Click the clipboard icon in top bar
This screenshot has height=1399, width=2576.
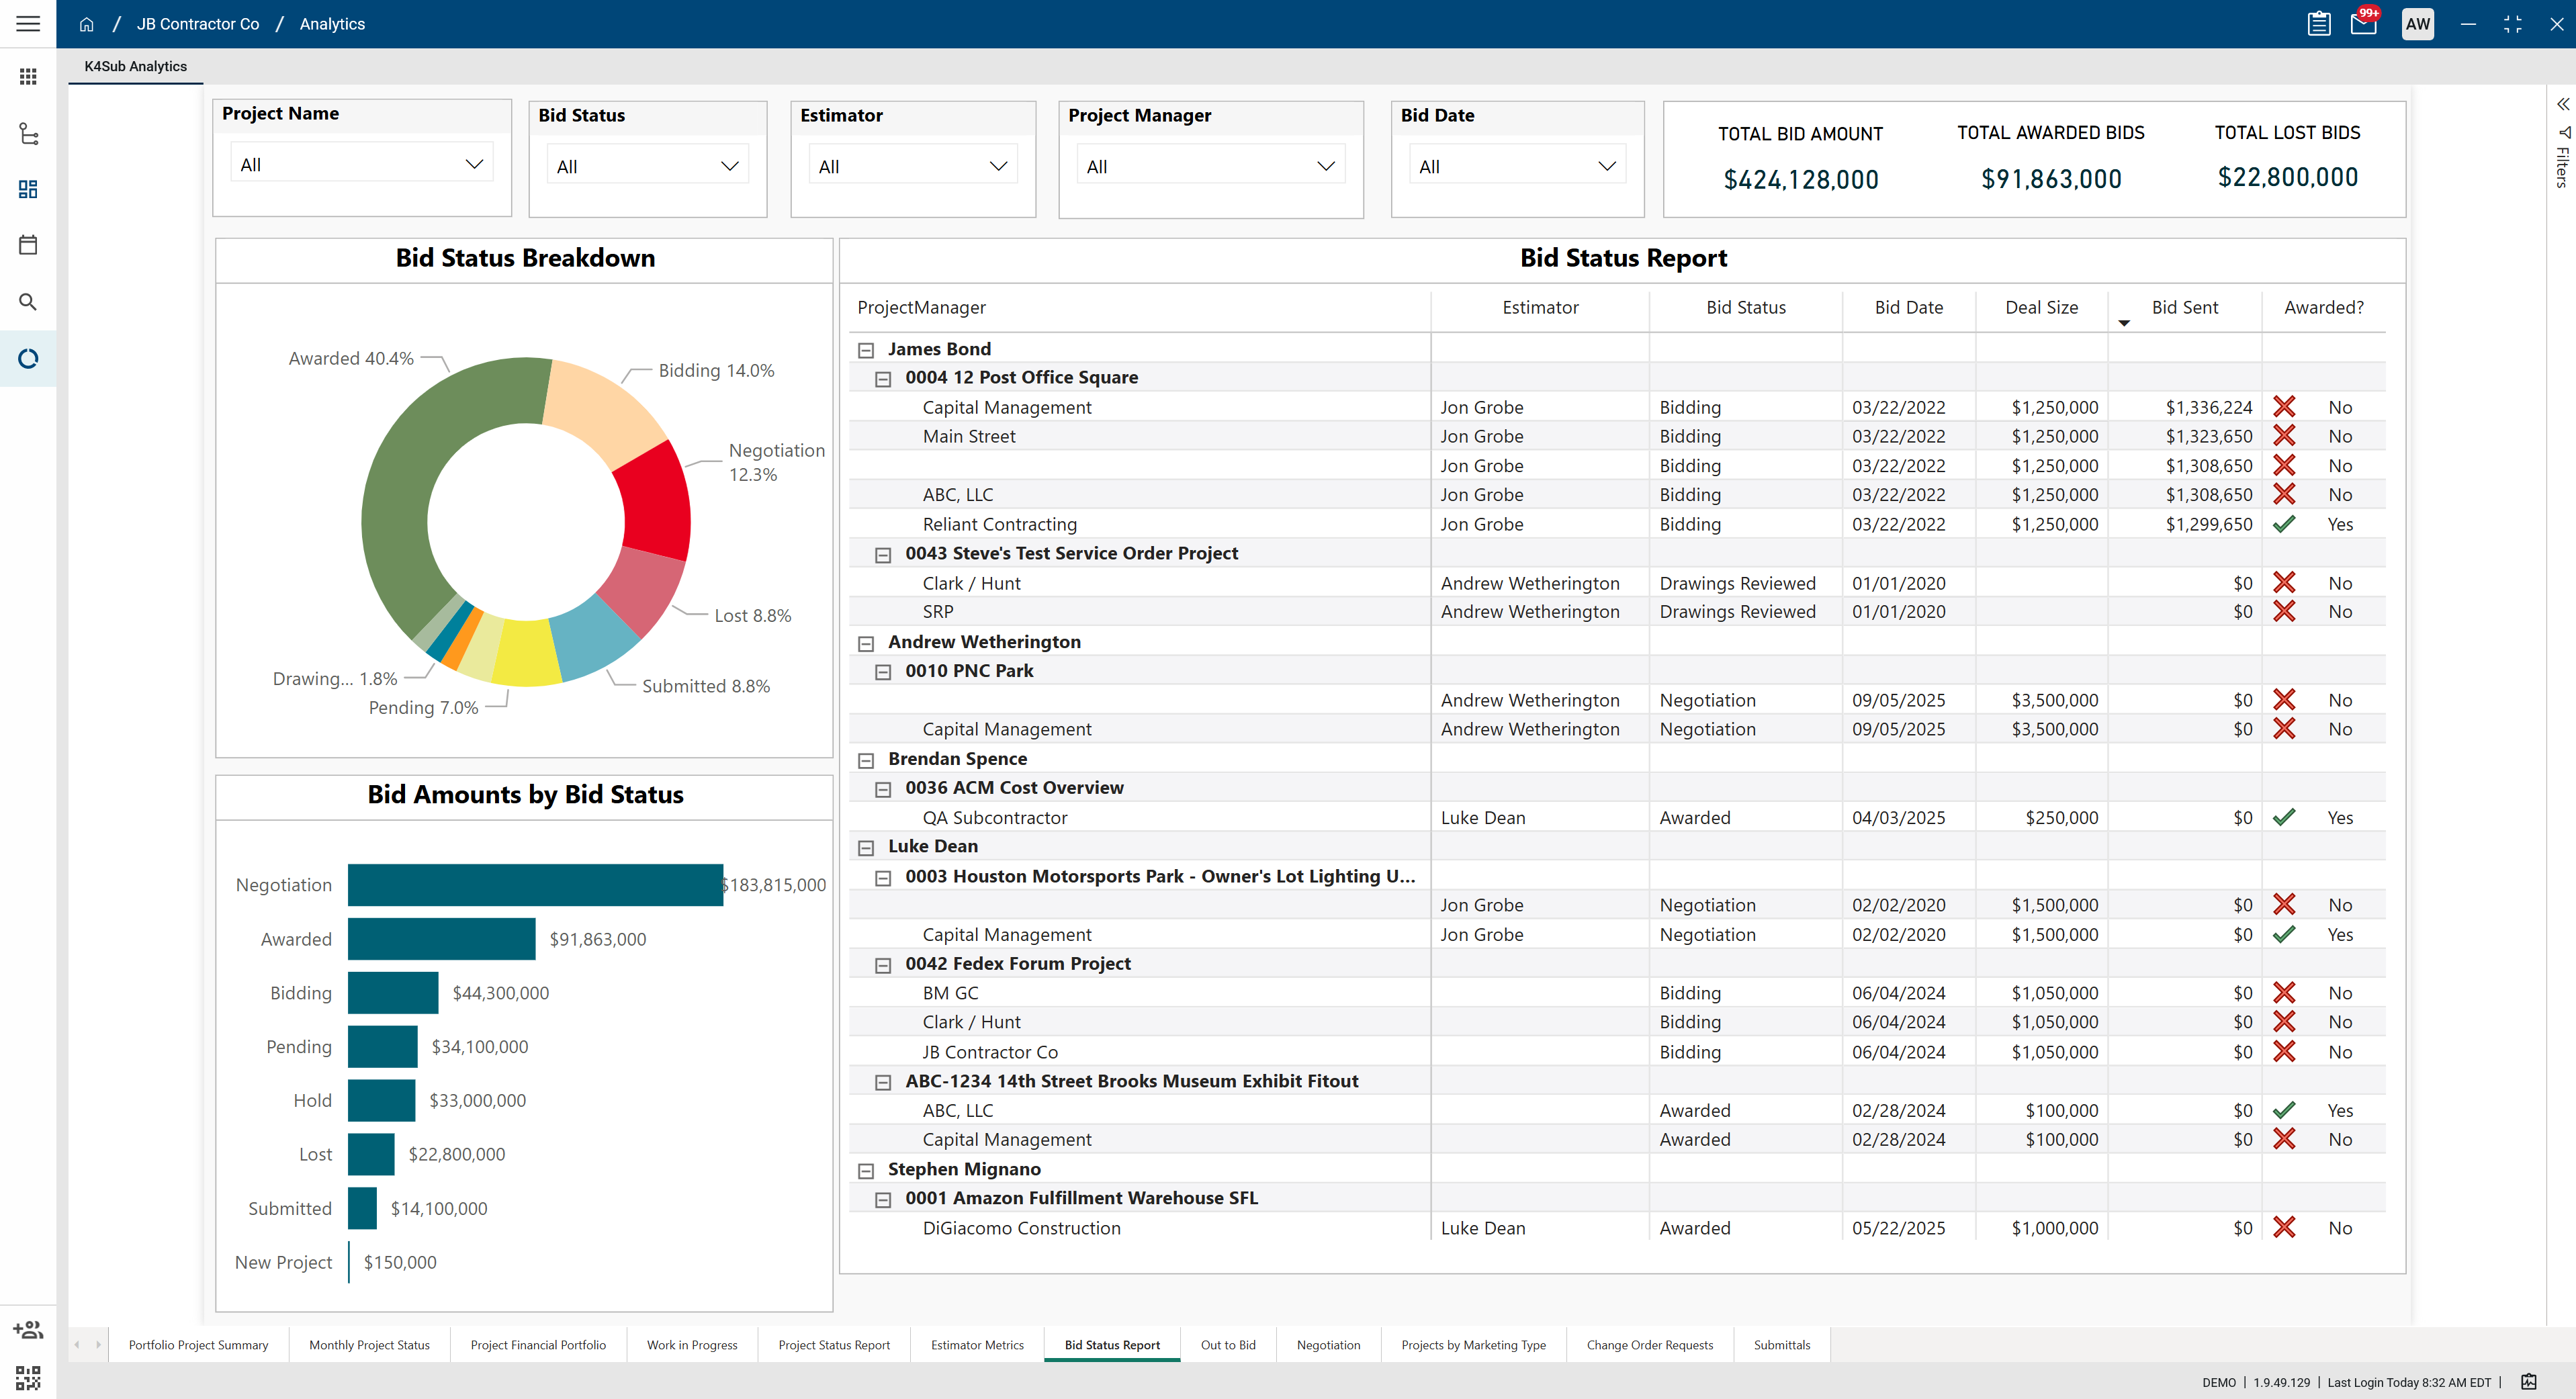tap(2319, 24)
